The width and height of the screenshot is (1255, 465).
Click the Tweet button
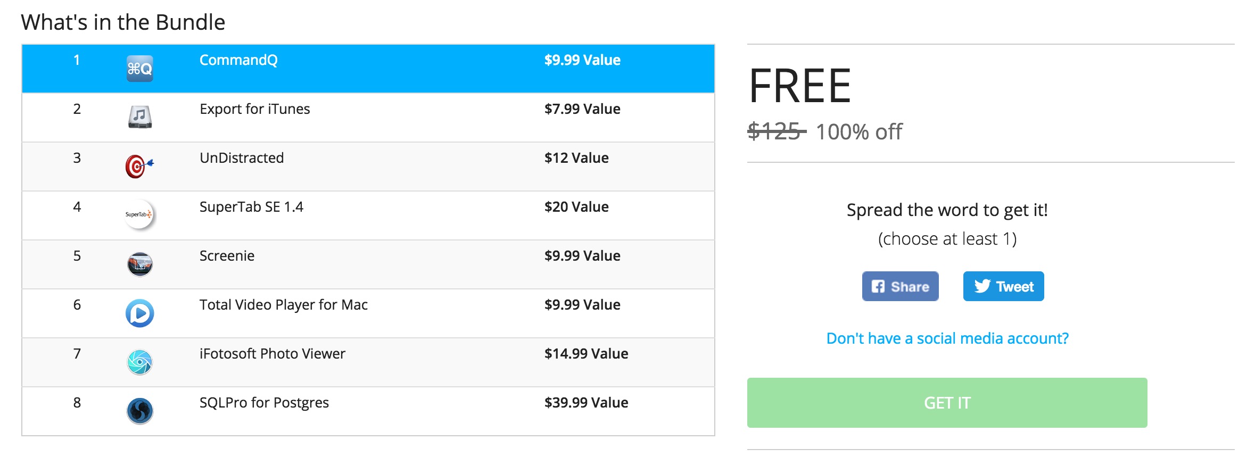coord(1003,286)
